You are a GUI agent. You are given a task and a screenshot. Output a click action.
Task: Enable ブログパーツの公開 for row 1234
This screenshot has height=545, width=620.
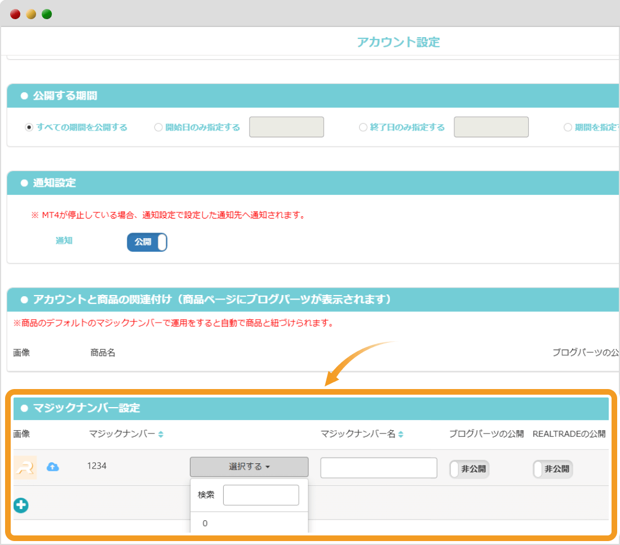[470, 468]
